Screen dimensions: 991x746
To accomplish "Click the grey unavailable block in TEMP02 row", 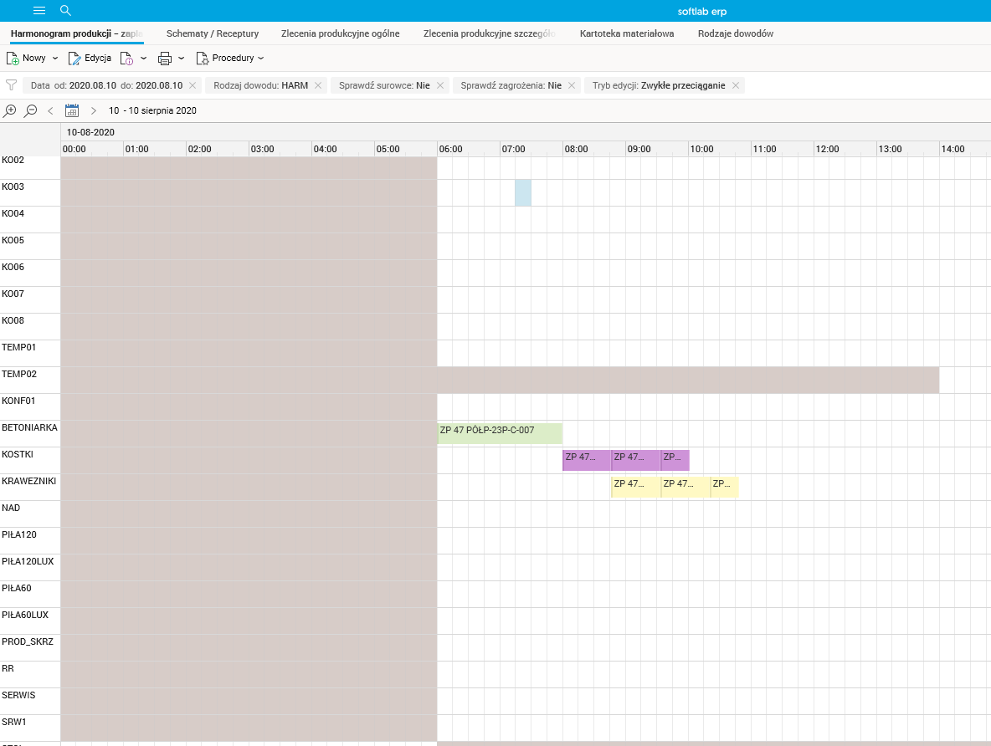I will [x=688, y=381].
